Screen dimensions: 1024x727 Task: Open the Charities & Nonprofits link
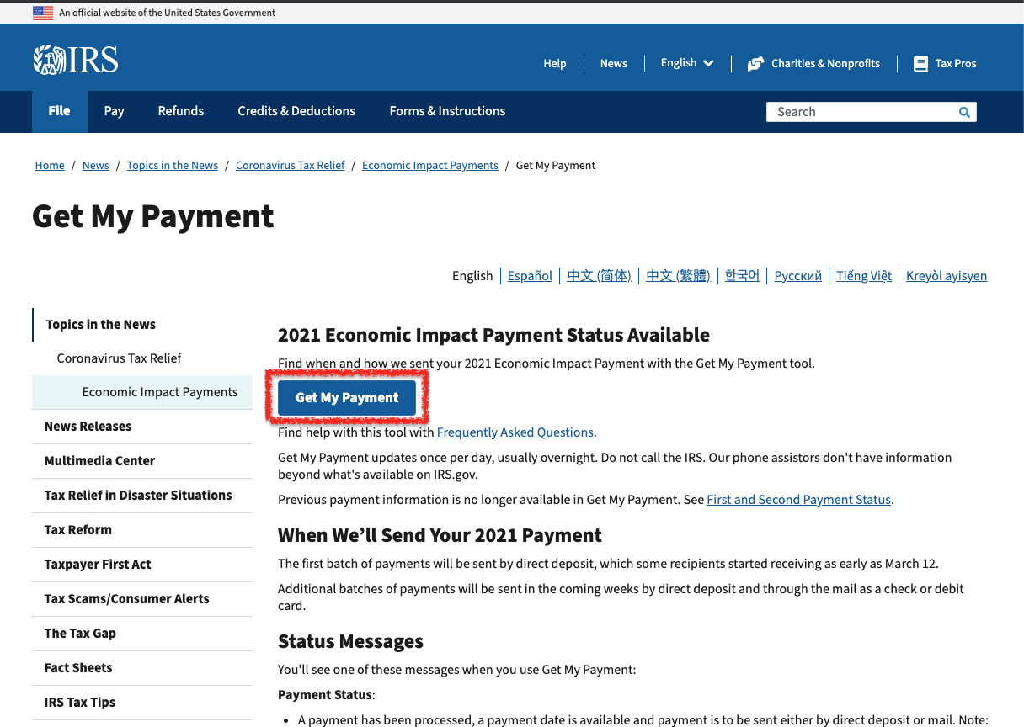825,63
